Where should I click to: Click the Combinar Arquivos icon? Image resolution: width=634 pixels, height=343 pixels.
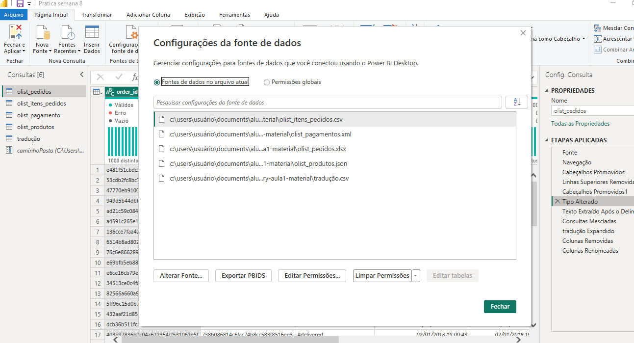coord(597,50)
